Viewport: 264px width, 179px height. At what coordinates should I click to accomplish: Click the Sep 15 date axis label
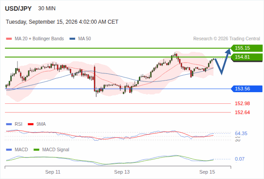[207, 172]
